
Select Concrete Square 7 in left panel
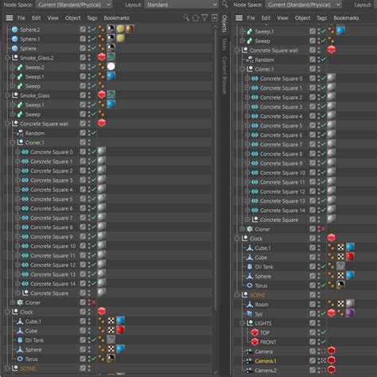pos(52,218)
